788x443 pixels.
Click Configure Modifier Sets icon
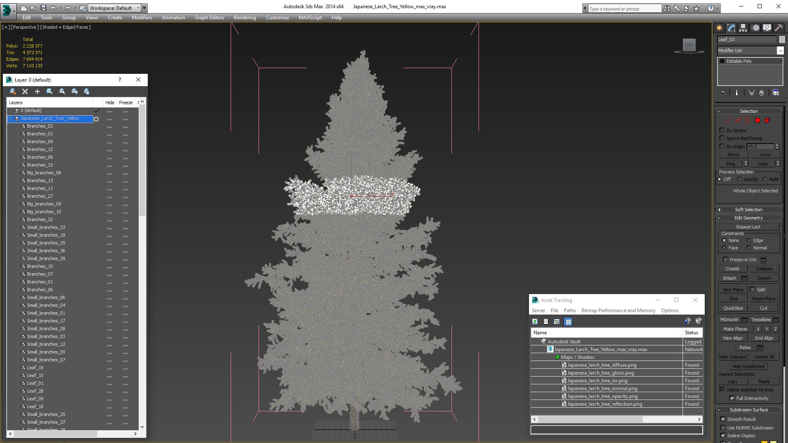point(776,93)
